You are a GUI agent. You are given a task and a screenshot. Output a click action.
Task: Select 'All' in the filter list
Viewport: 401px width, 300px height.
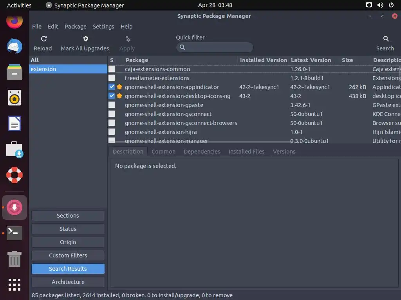68,60
